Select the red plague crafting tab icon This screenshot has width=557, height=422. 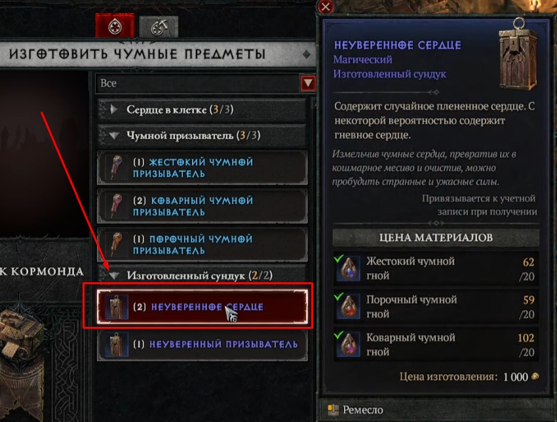pyautogui.click(x=115, y=26)
